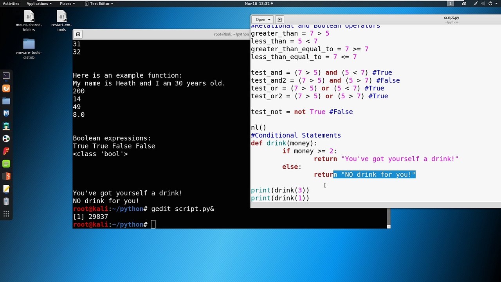Click terminal output 'Boolean expressions:'
The height and width of the screenshot is (282, 501).
pos(112,138)
